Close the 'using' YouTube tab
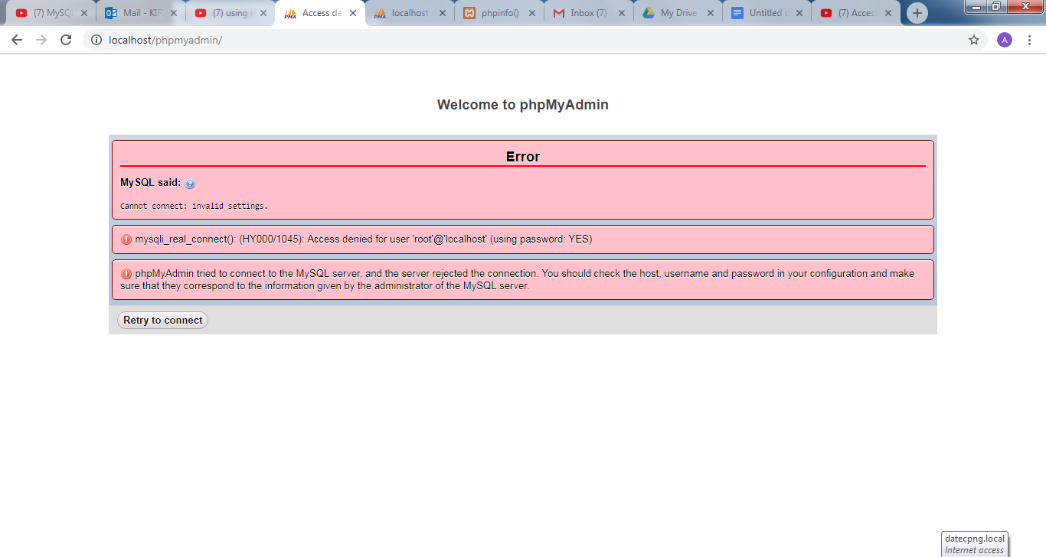 (263, 13)
